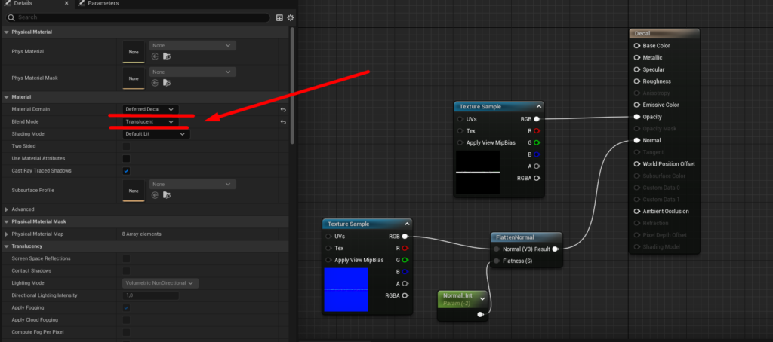
Task: Click blue B output pin of lower Texture Sample
Action: click(405, 272)
